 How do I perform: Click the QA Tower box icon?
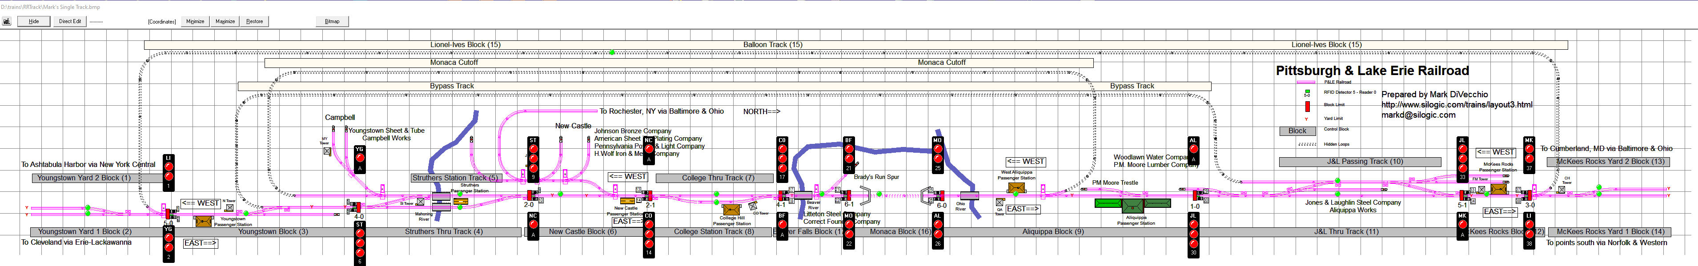coord(1000,202)
